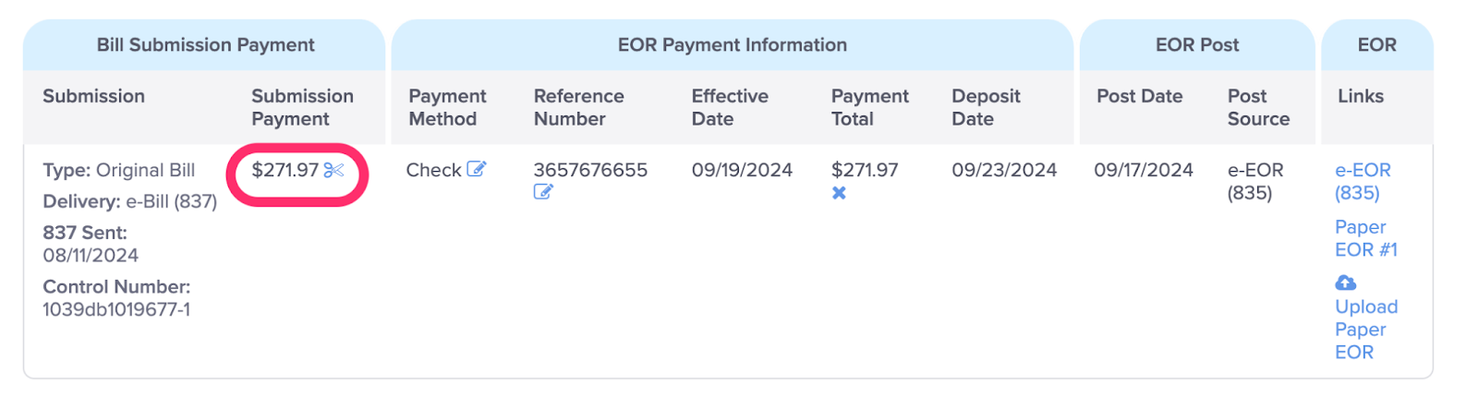Screen dimensions: 1478x397
Task: Select the EOR Payment Information header tab
Action: click(x=733, y=44)
